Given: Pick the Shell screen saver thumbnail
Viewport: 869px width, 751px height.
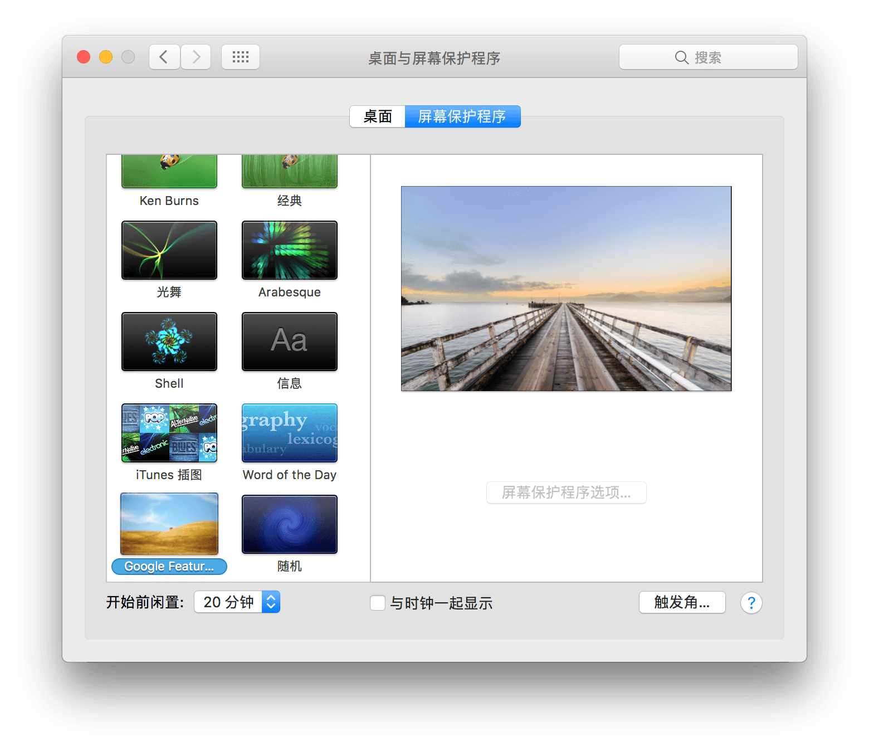Looking at the screenshot, I should tap(169, 342).
